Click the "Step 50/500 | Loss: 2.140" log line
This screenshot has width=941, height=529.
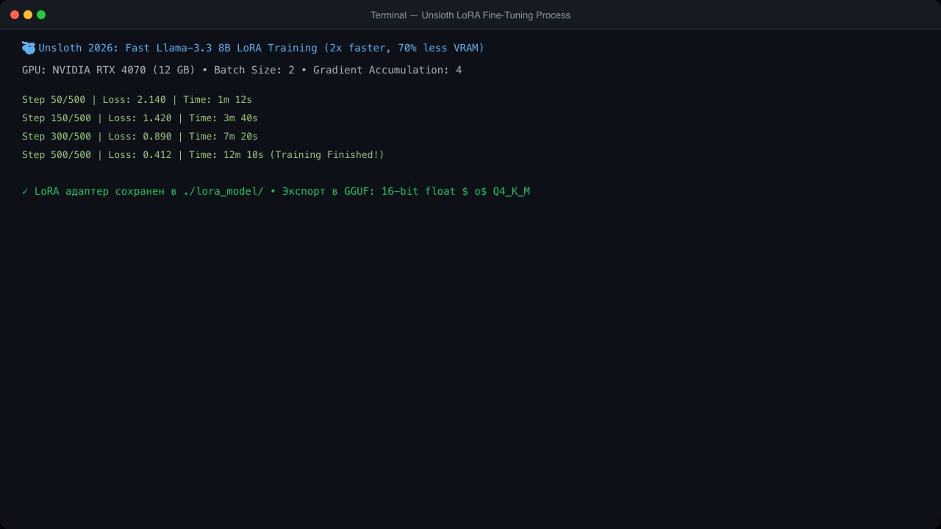pyautogui.click(x=137, y=99)
